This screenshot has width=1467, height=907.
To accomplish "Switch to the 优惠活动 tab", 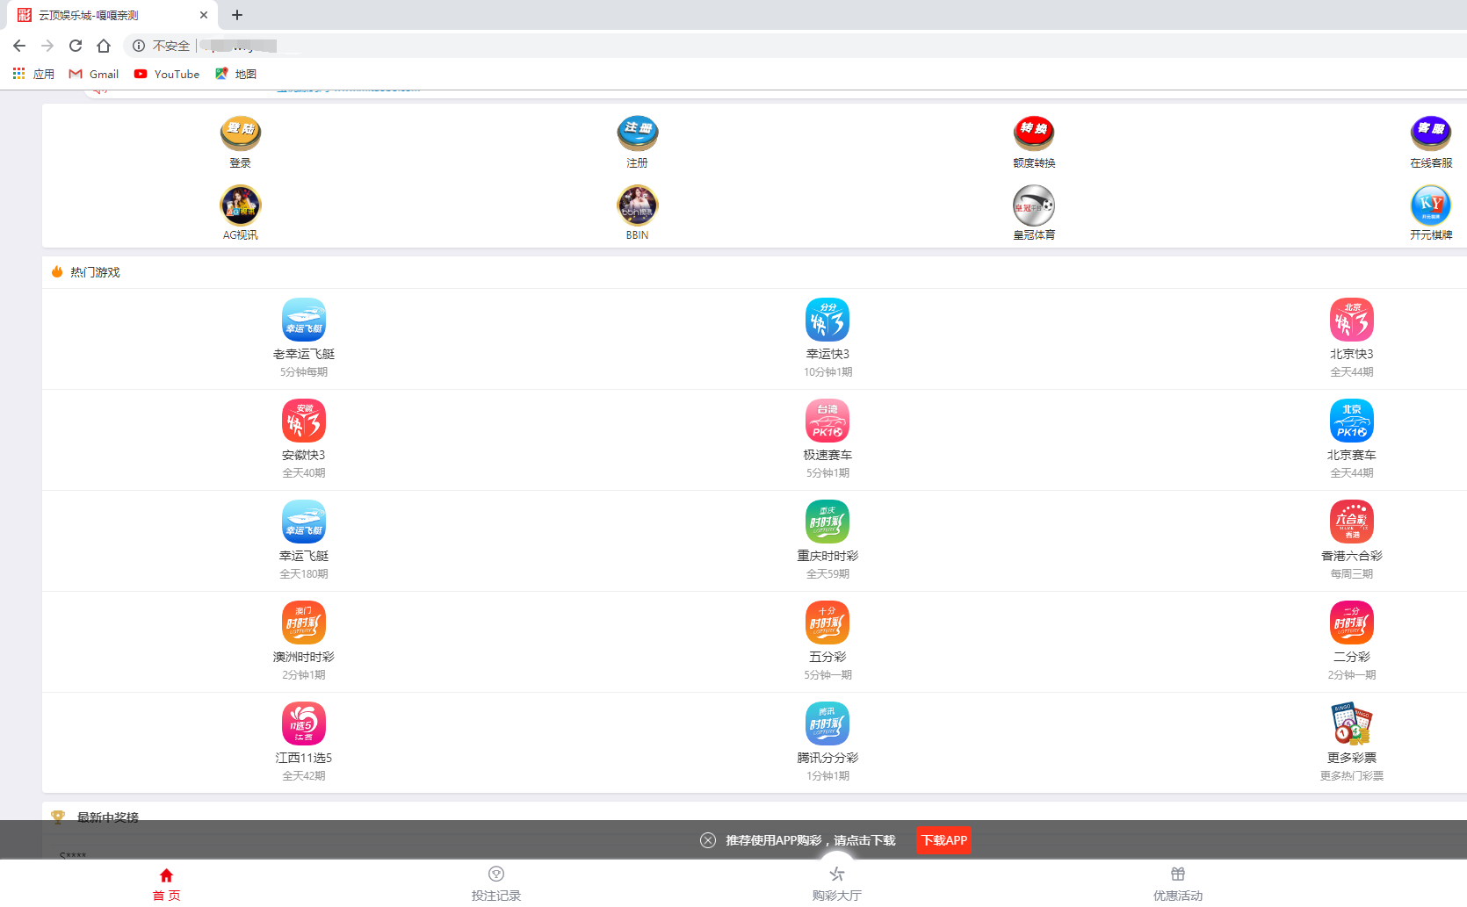I will click(1178, 884).
